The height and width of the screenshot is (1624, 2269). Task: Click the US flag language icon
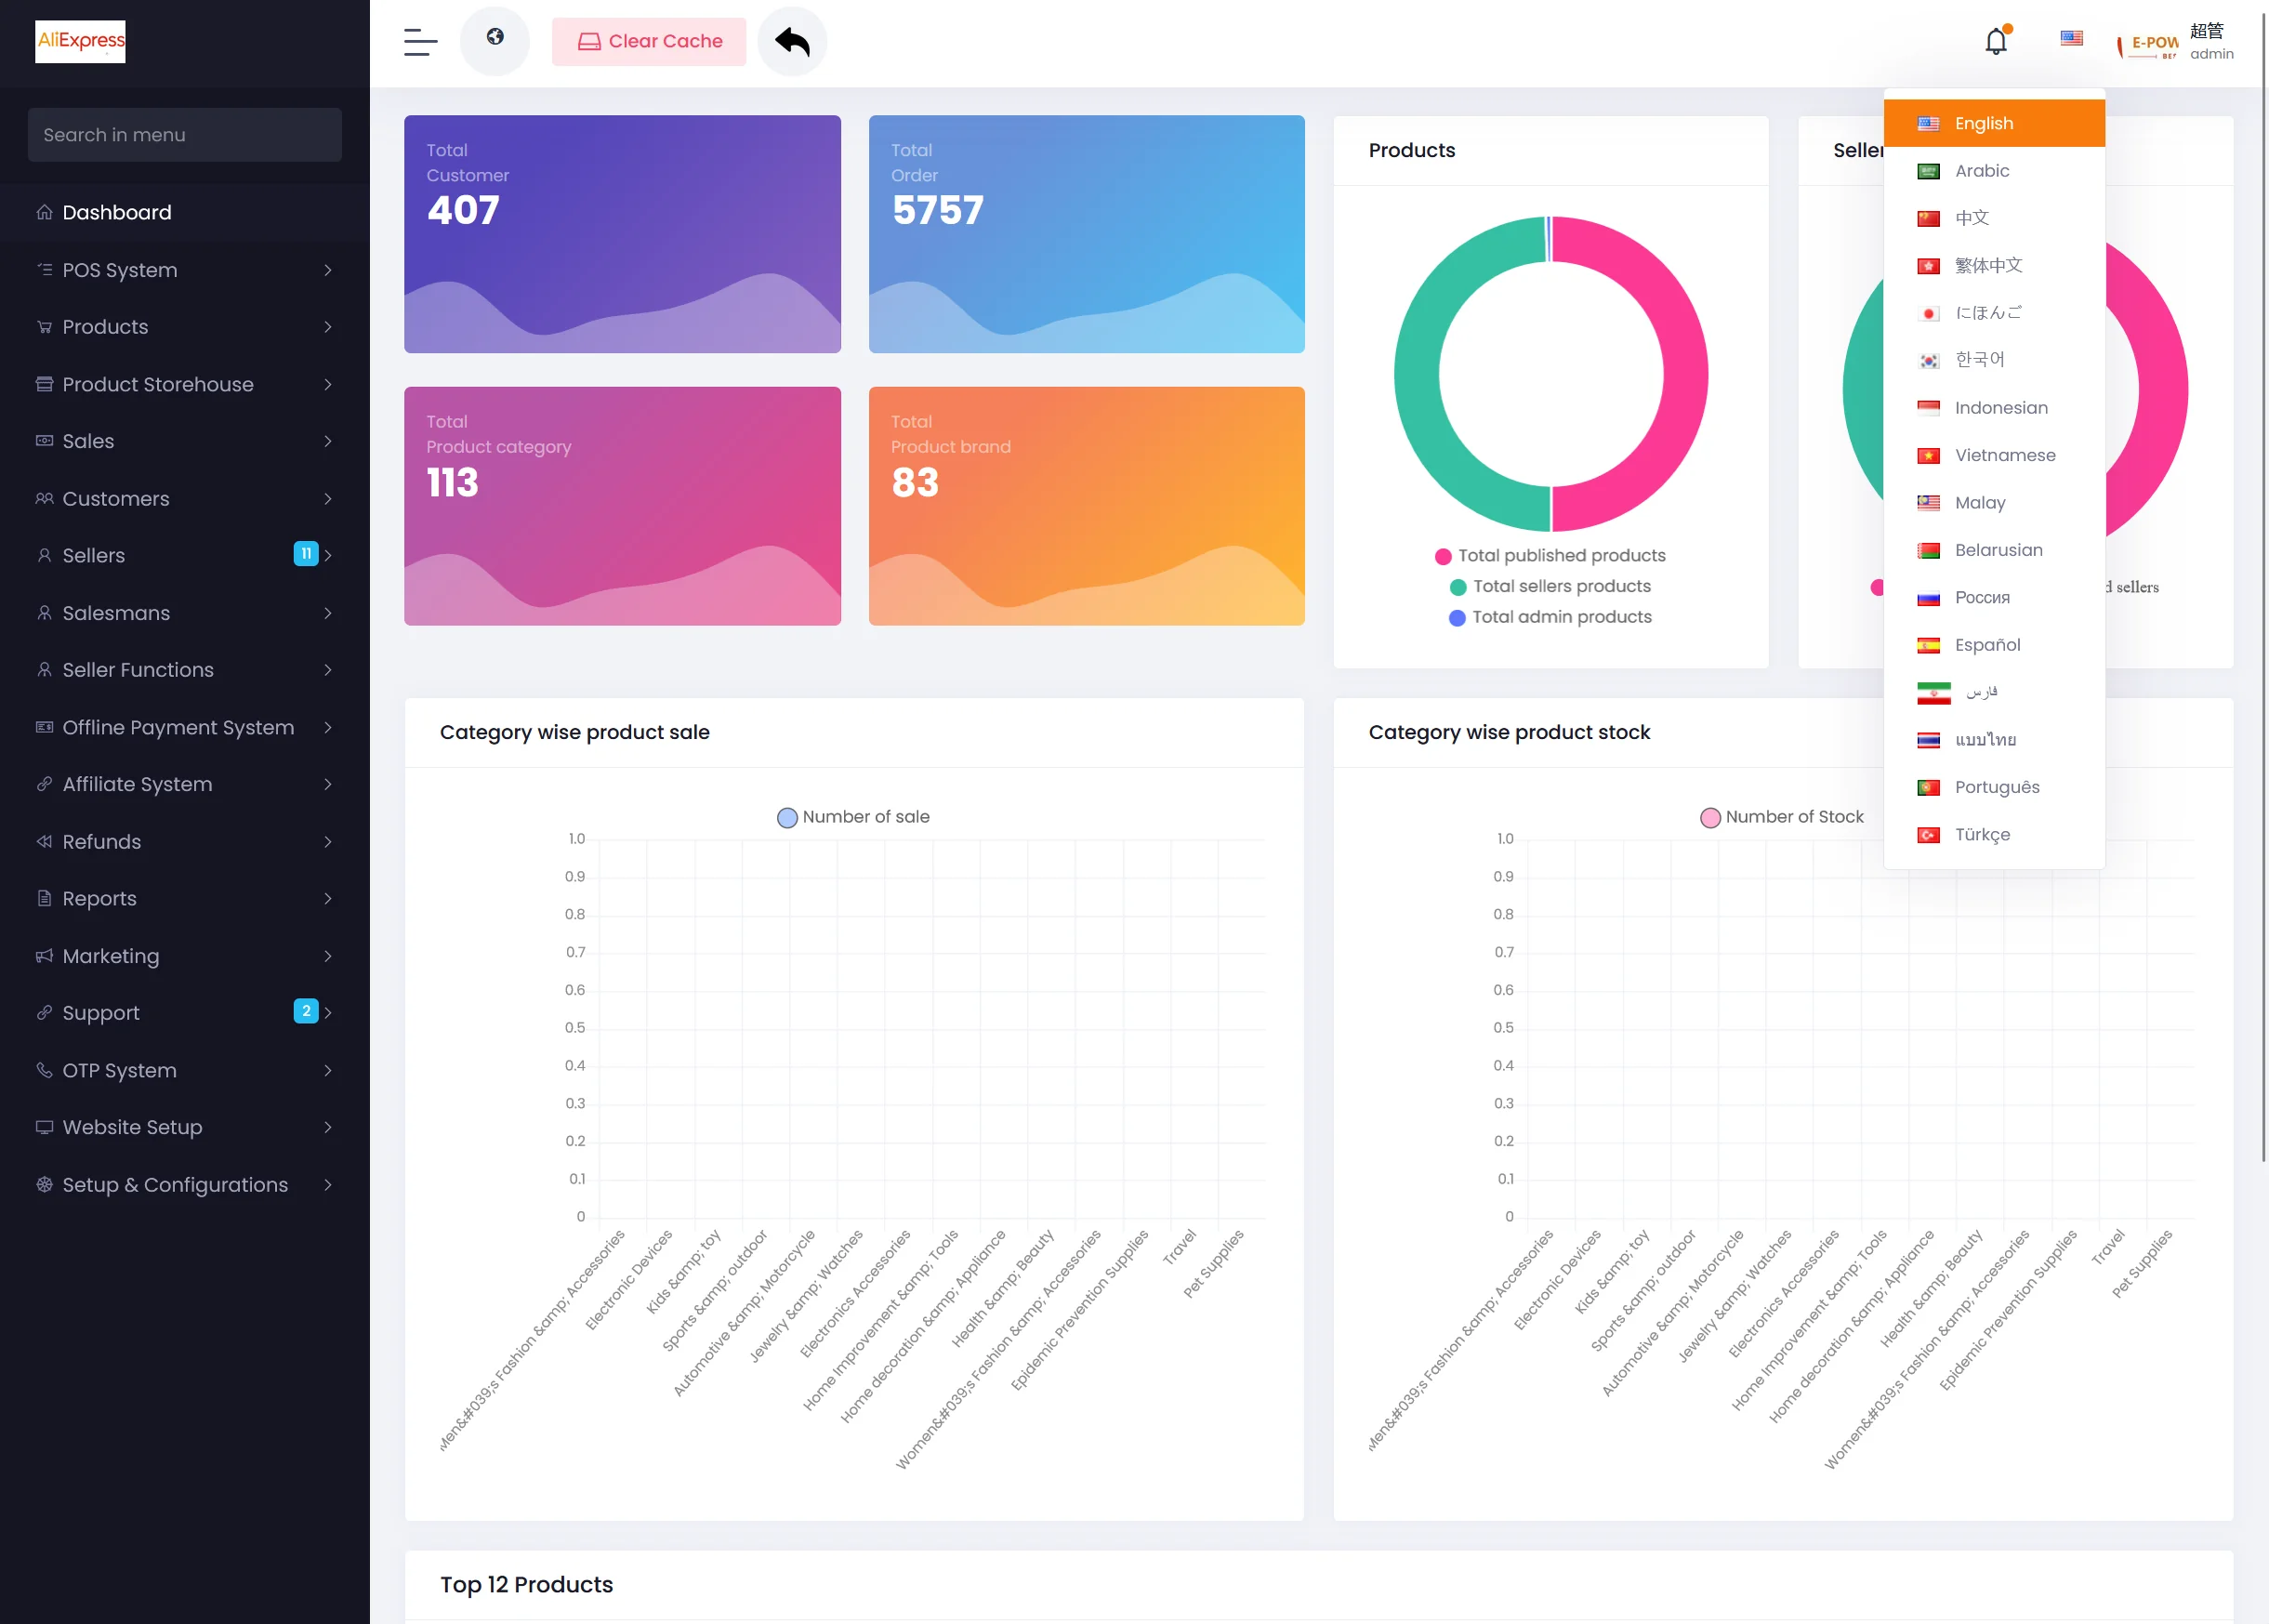point(2071,39)
